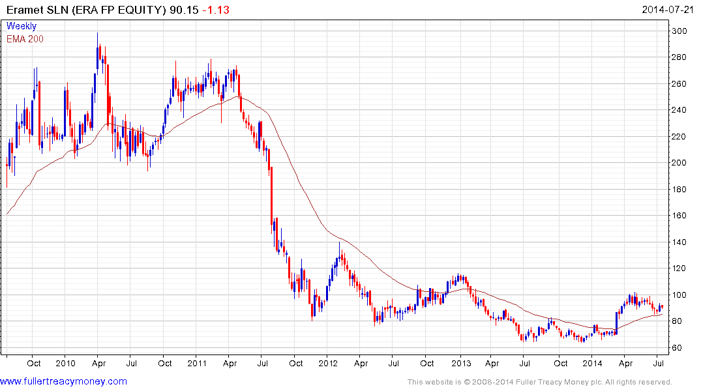Click the blue "Weekly" interval label
Viewport: 701px width, 391px height.
(x=22, y=26)
